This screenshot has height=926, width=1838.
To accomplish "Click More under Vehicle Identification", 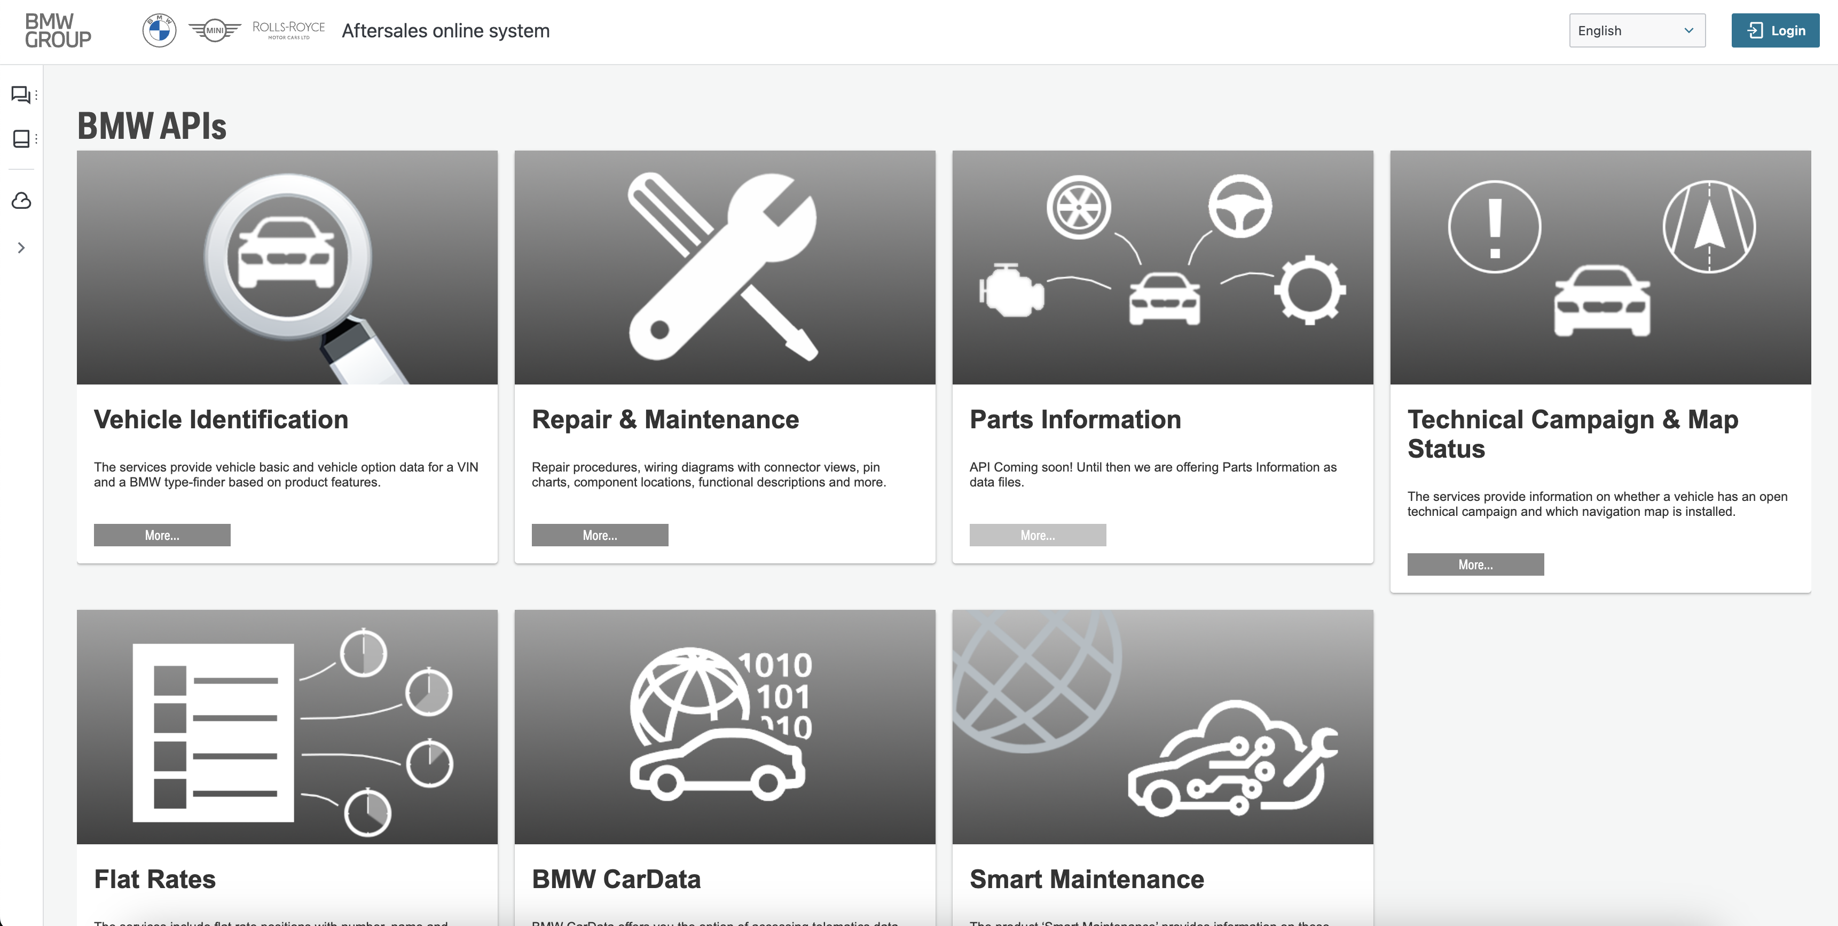I will 162,535.
